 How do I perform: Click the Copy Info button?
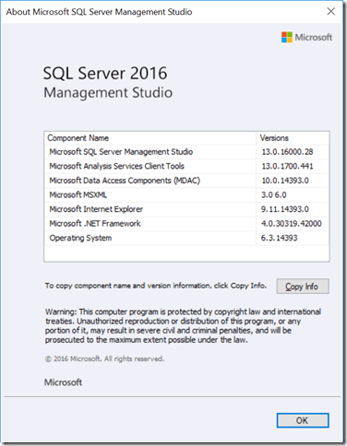[303, 287]
